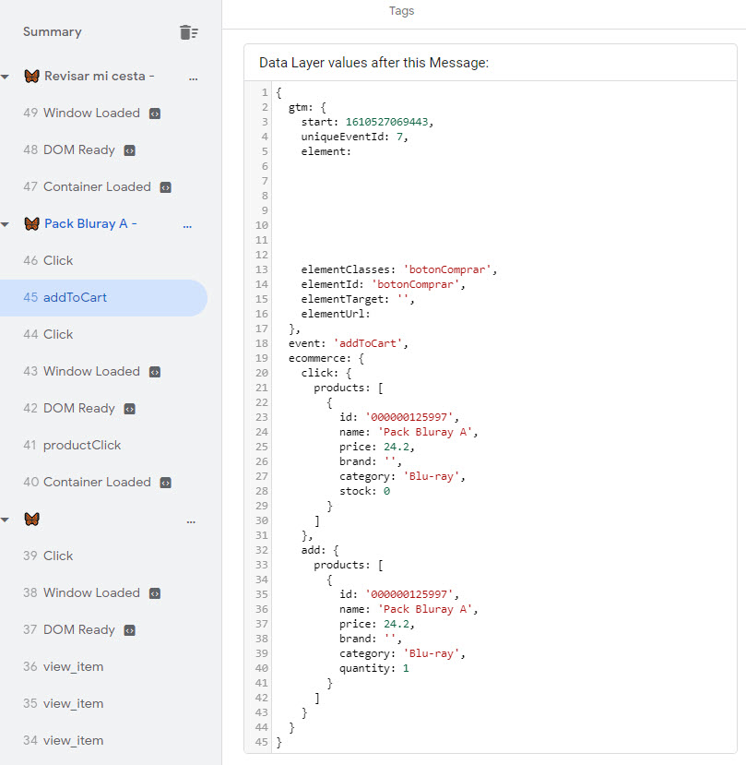This screenshot has width=746, height=765.
Task: Click butterfly icon beside Pack Bluray A
Action: coord(31,224)
